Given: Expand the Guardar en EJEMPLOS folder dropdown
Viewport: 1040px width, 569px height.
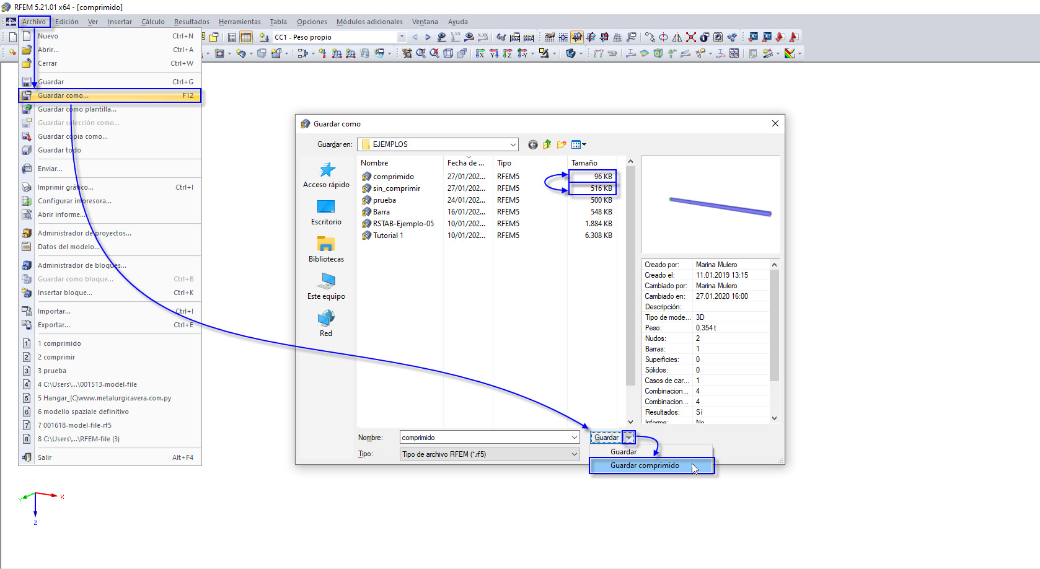Looking at the screenshot, I should click(x=513, y=144).
